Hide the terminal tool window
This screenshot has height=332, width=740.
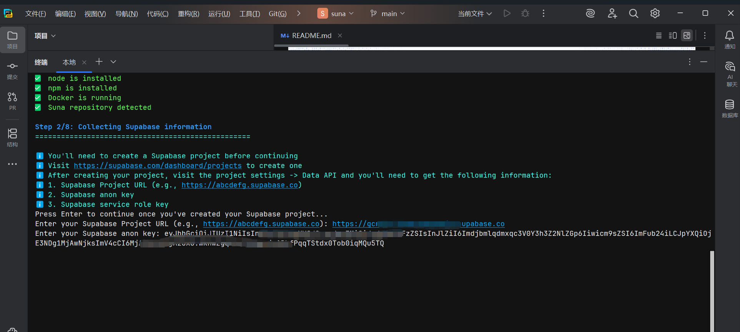703,62
